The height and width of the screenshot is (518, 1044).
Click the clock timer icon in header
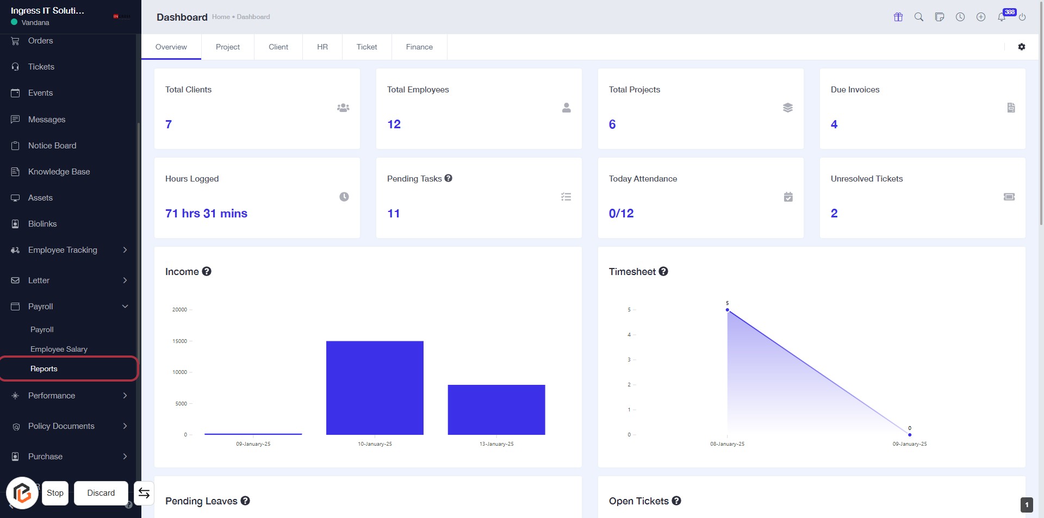coord(960,17)
